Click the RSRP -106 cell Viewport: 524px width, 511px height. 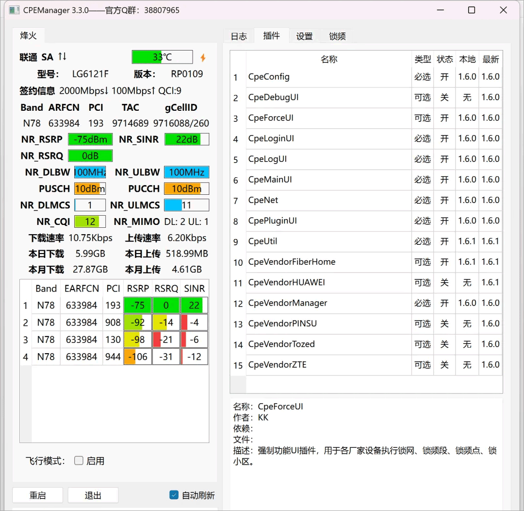138,357
